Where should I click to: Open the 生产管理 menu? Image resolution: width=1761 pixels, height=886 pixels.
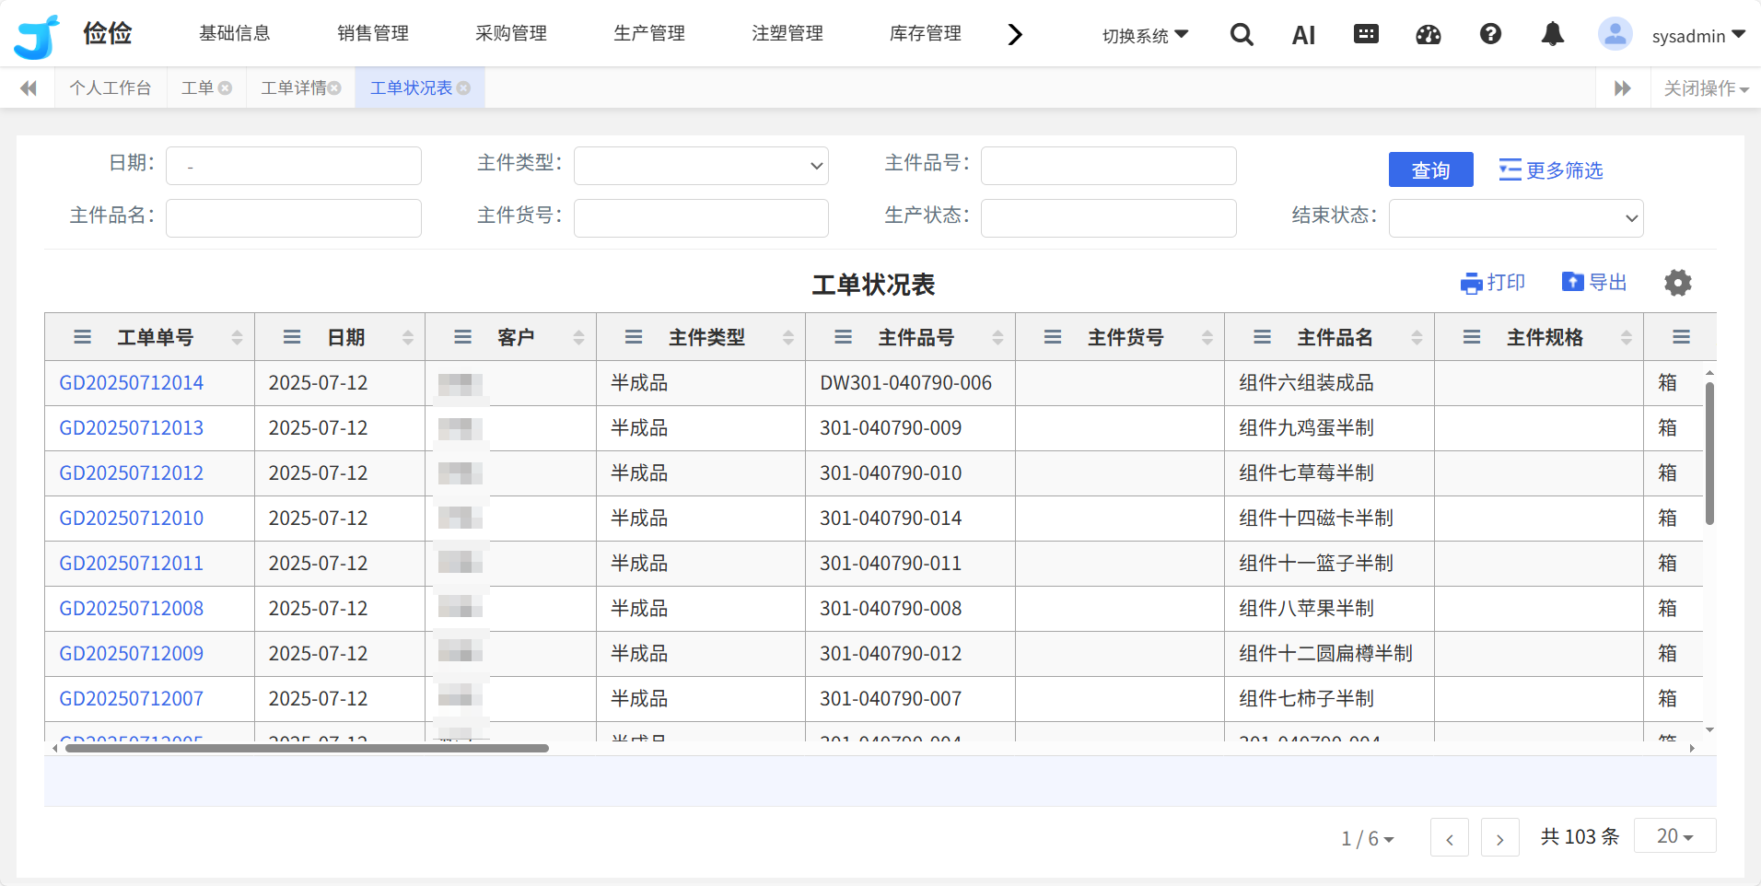[x=649, y=34]
